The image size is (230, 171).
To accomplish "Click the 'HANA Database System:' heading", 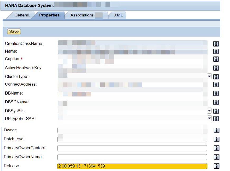I will coord(30,6).
